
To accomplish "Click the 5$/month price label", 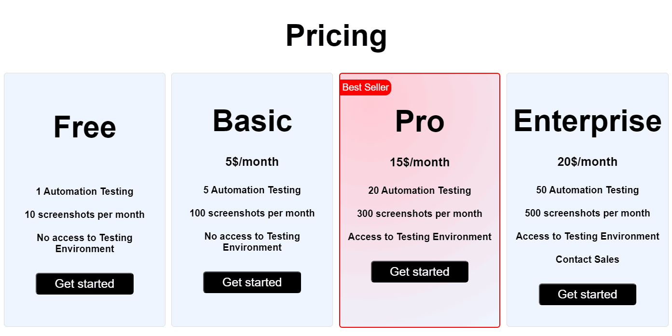I will (252, 161).
